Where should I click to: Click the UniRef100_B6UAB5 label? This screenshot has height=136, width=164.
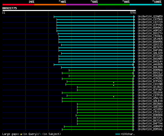(x=150, y=59)
